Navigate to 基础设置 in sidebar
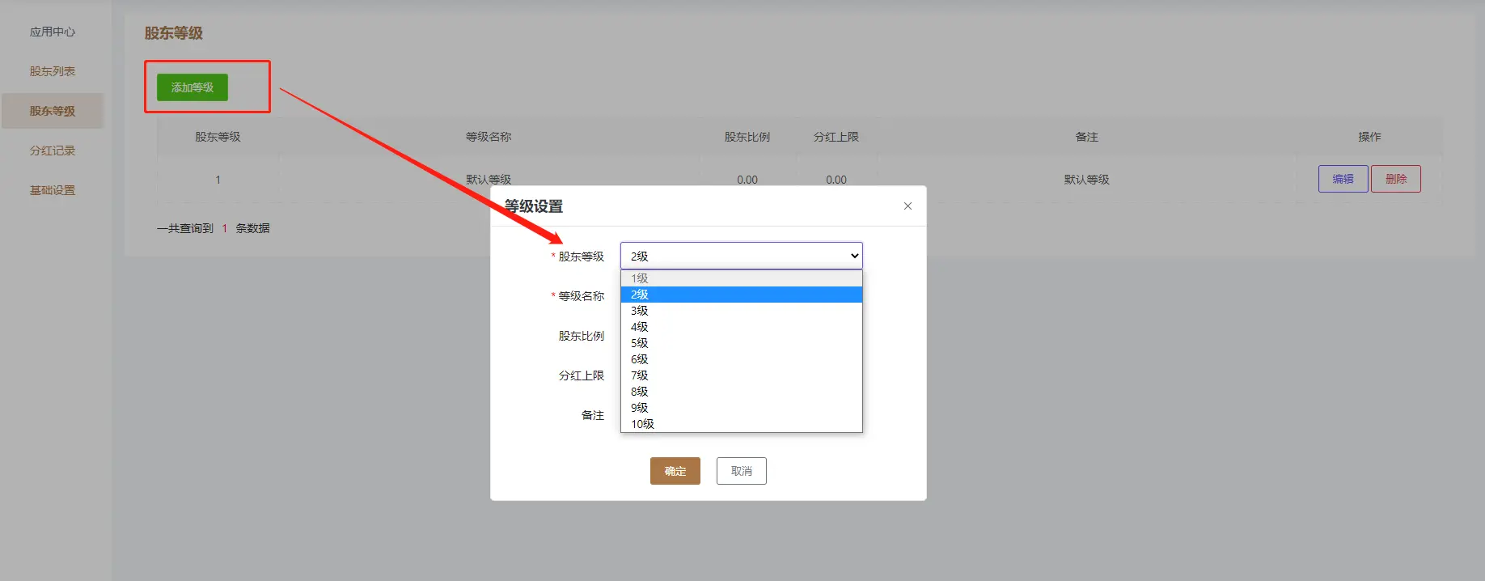The height and width of the screenshot is (581, 1485). point(53,190)
